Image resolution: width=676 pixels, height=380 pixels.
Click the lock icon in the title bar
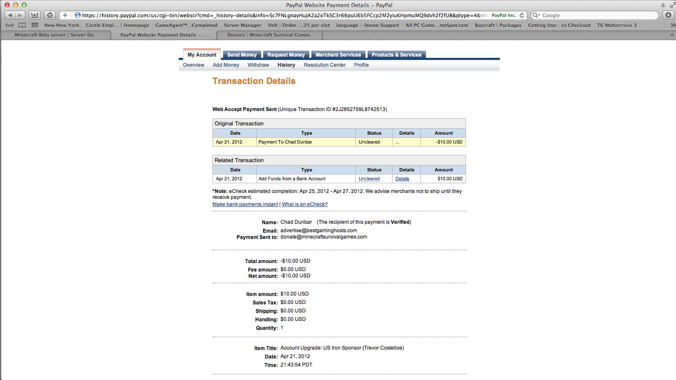[x=663, y=5]
